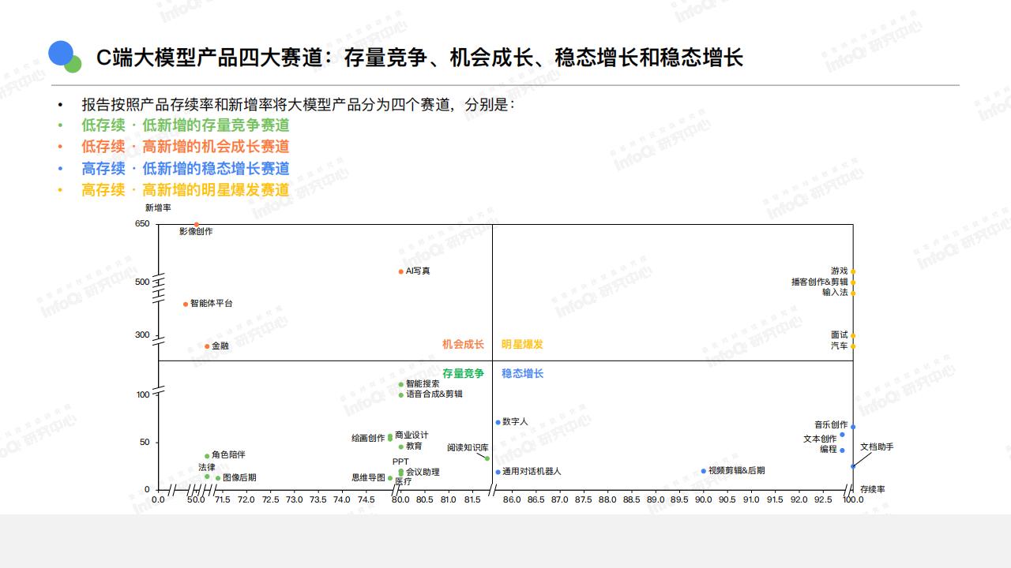This screenshot has width=1011, height=568.
Task: Click the 明星爆发 quadrant label
Action: 522,345
